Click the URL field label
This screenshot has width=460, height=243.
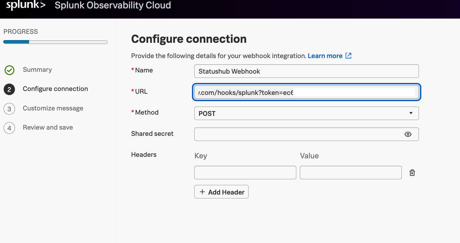(x=141, y=92)
